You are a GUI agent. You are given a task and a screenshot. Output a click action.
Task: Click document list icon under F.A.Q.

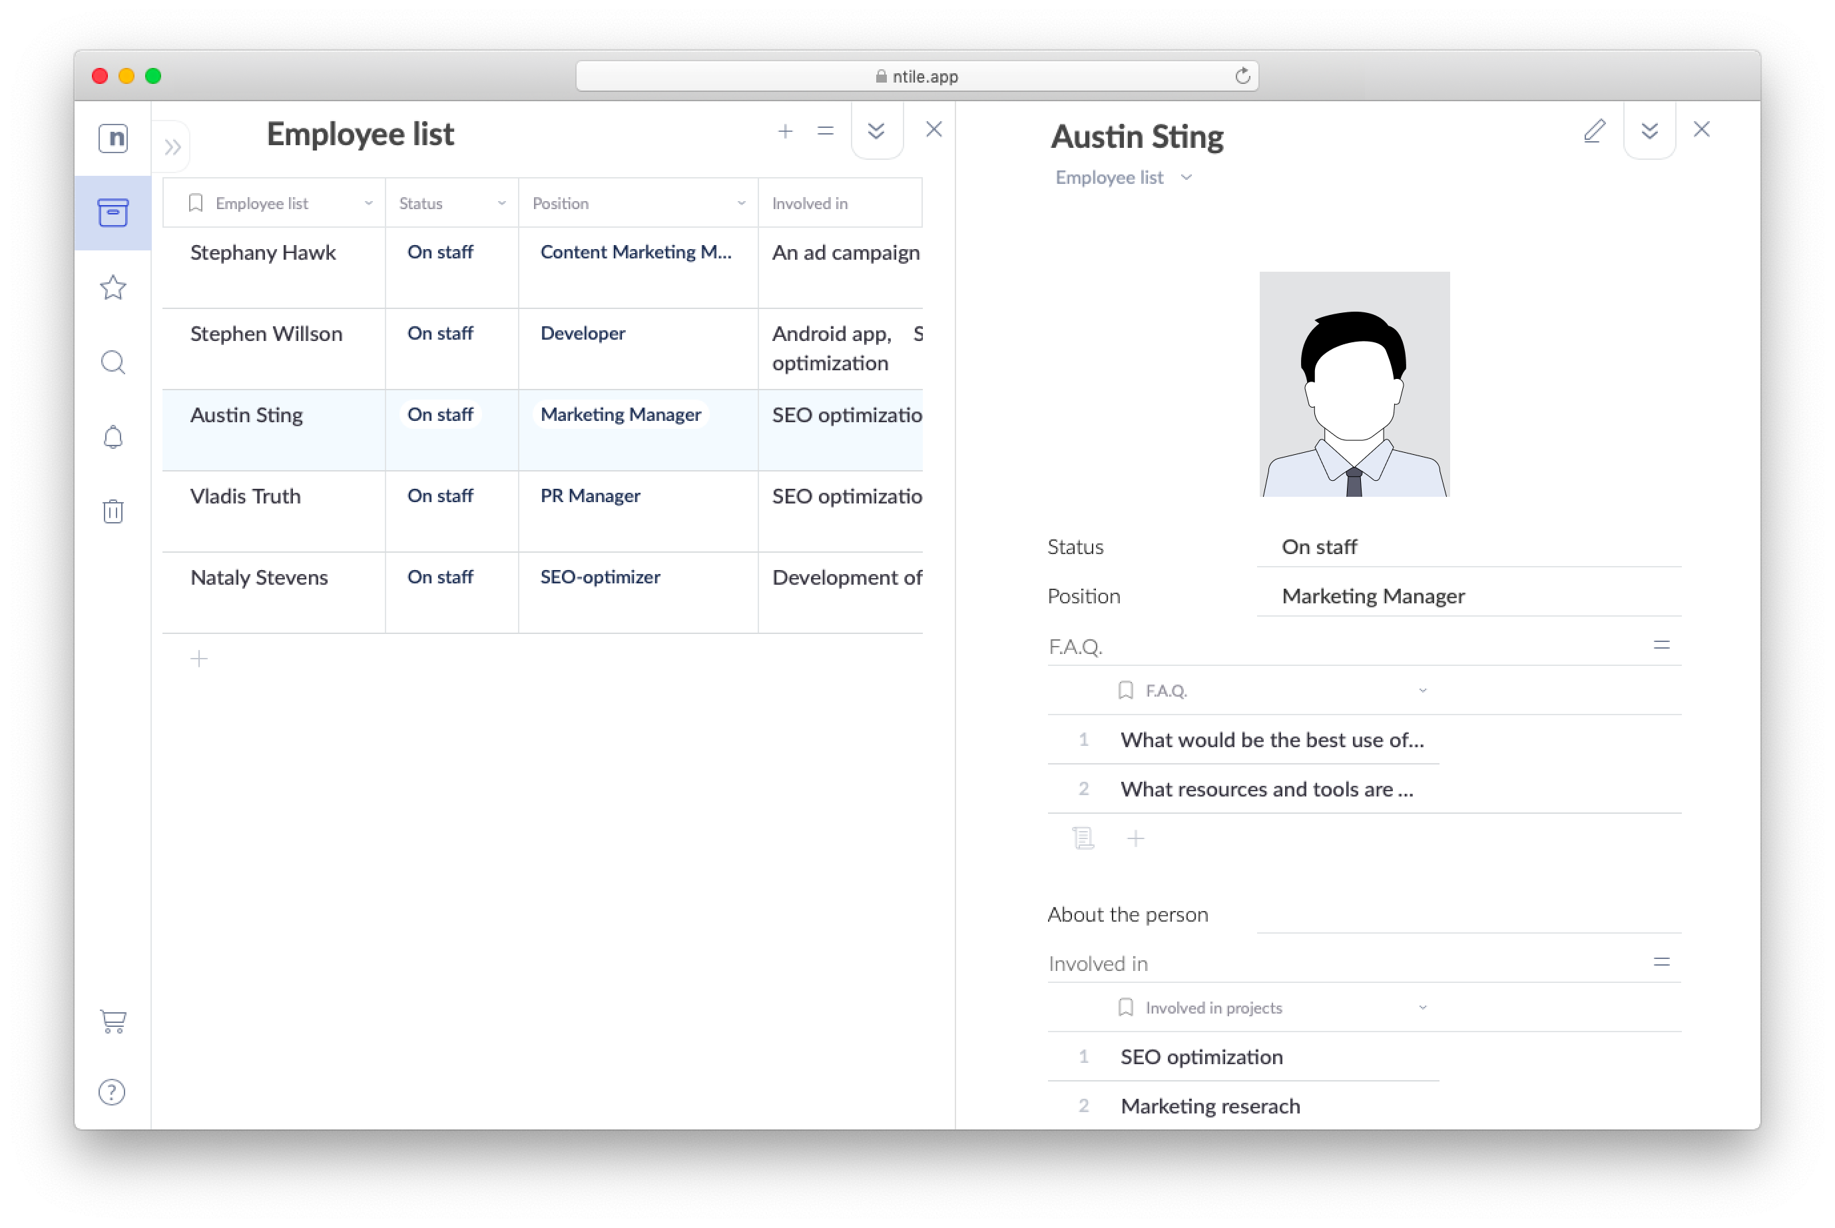[1083, 839]
